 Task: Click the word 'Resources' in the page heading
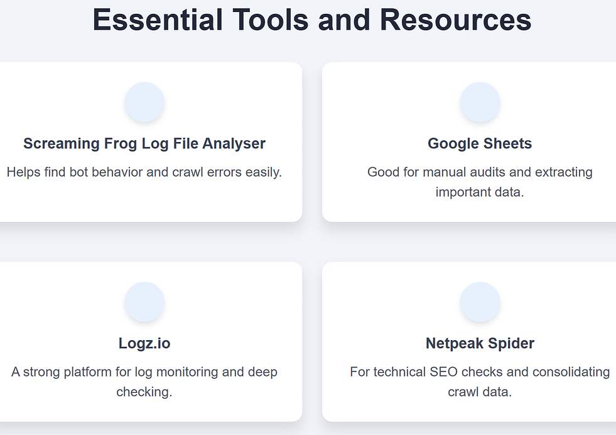tap(455, 19)
